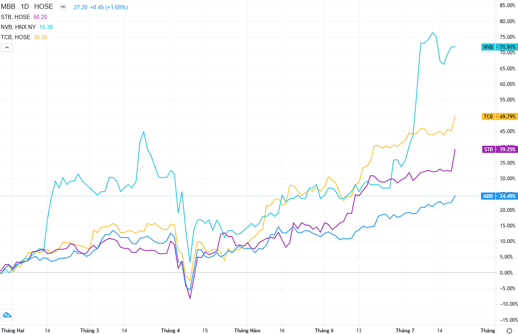
Task: Click the NVB 71.91% price label
Action: pos(499,47)
